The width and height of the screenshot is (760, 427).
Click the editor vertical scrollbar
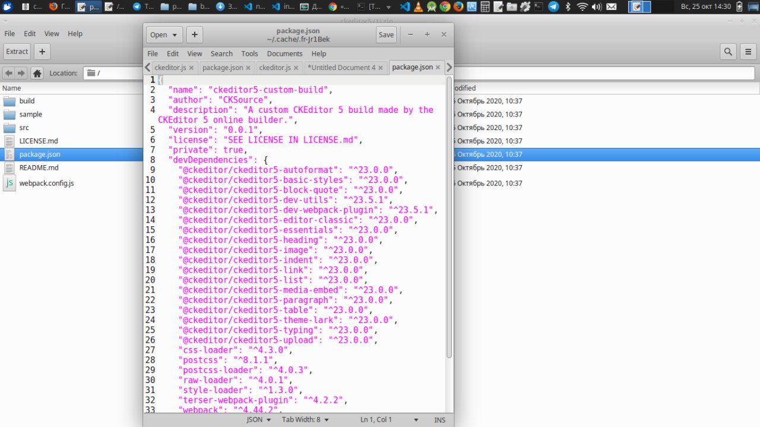(449, 217)
